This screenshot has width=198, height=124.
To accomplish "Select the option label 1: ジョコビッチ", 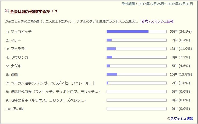I will (19, 32).
